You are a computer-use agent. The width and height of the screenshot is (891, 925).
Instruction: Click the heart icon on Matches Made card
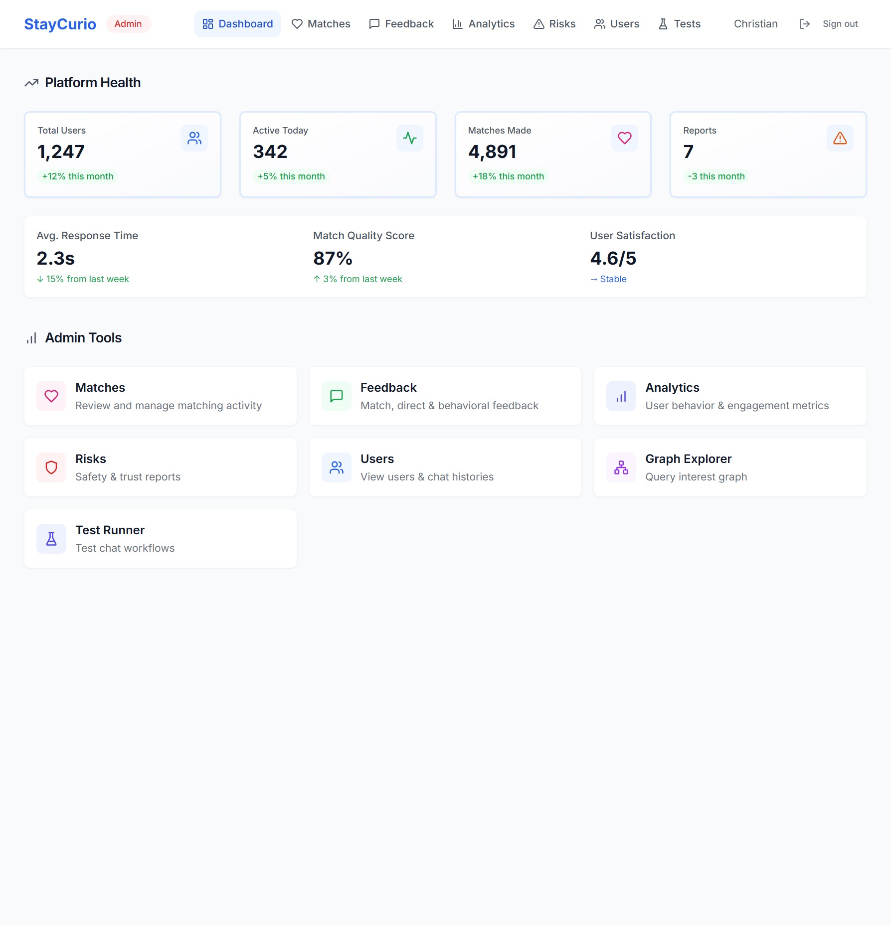click(625, 138)
